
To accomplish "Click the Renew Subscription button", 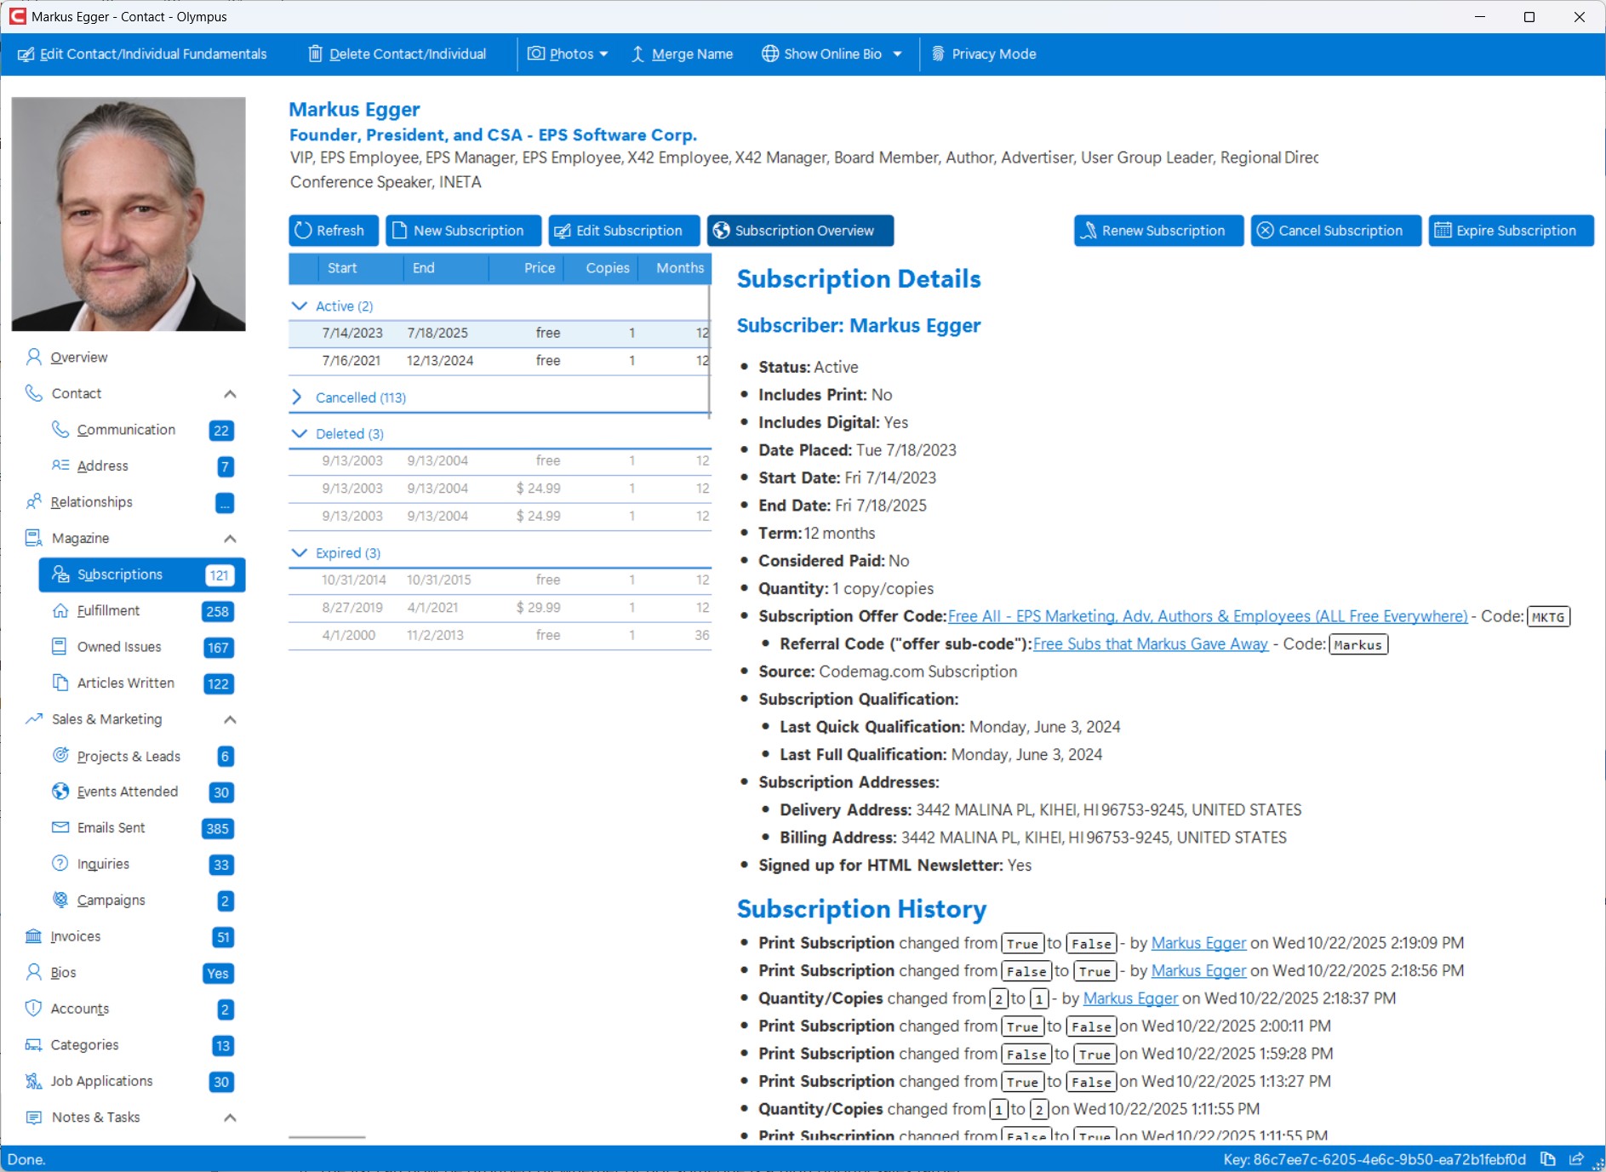I will click(1158, 231).
